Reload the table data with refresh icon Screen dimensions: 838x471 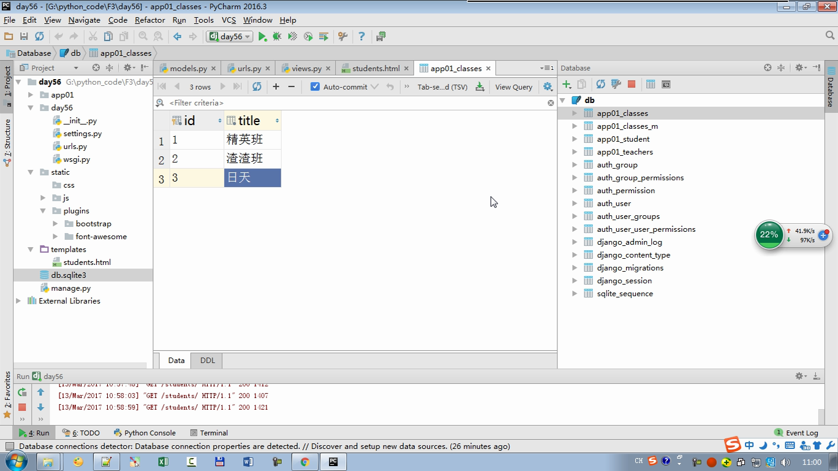tap(257, 86)
